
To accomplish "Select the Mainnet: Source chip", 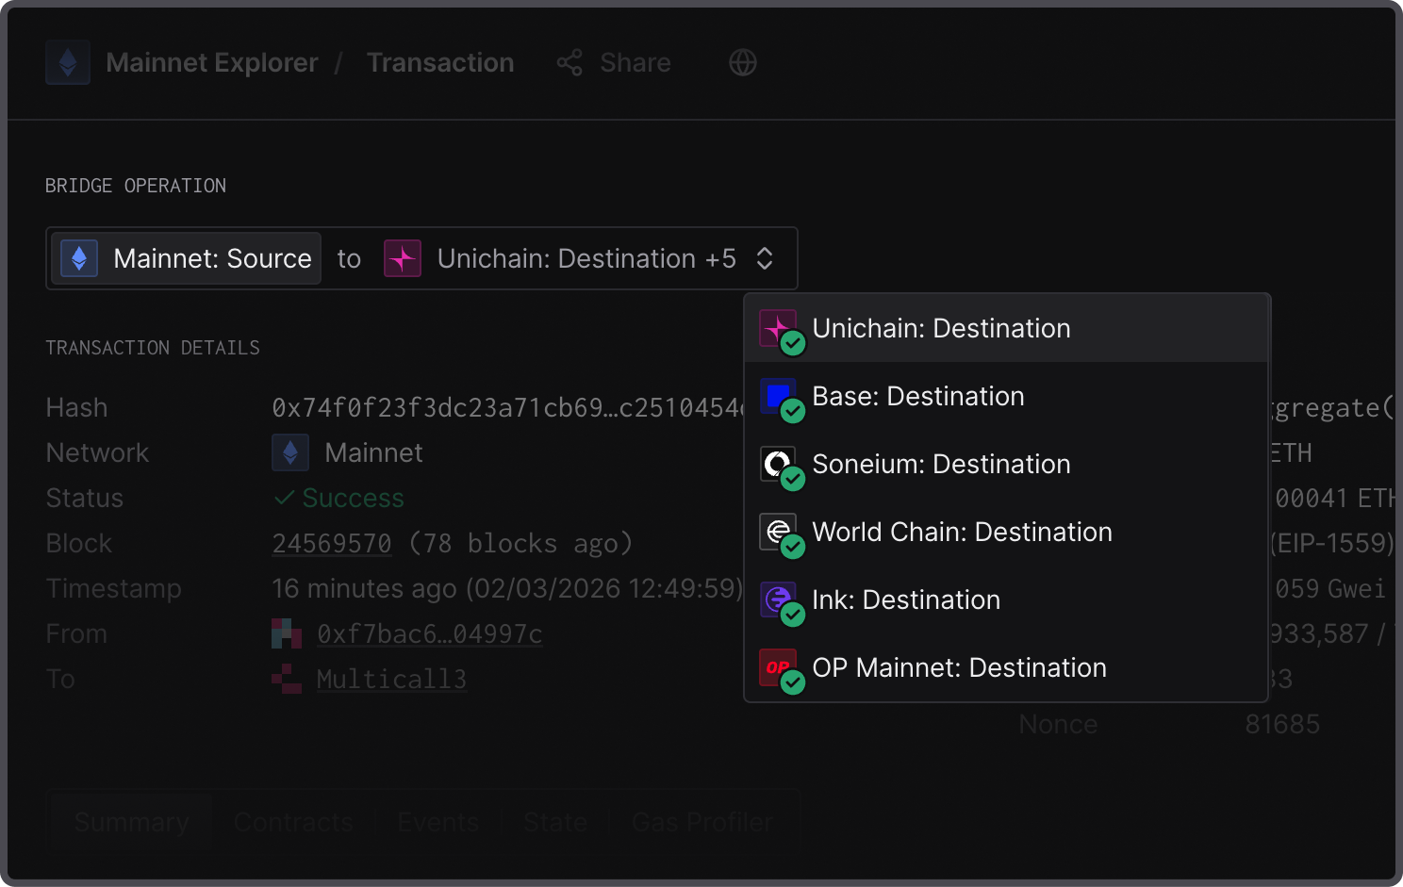I will pos(186,258).
